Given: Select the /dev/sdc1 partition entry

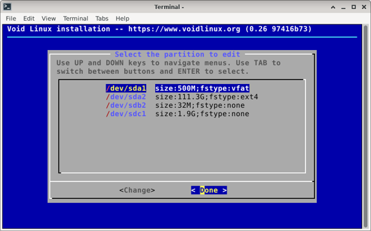Looking at the screenshot, I should click(126, 114).
